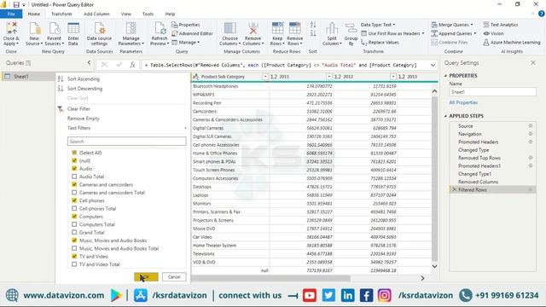The width and height of the screenshot is (546, 307).
Task: Check Cameras and camcorders Total checkbox
Action: click(74, 193)
